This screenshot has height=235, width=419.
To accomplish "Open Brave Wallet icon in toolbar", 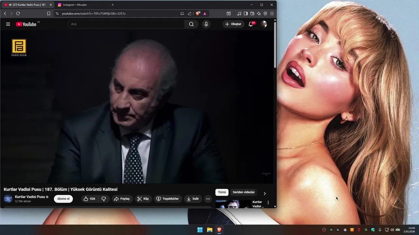I will [x=252, y=14].
